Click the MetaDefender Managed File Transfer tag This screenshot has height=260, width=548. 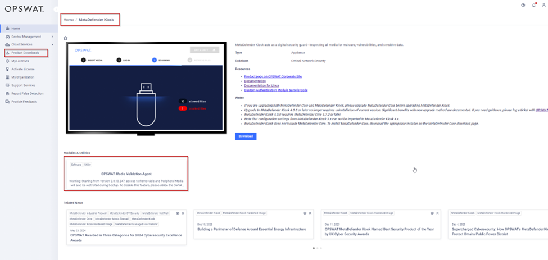click(x=137, y=224)
